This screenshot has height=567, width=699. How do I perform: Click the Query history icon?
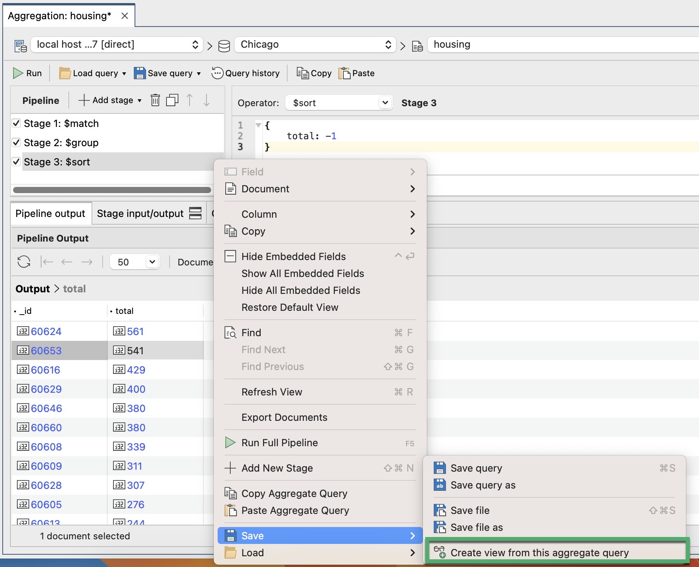click(x=217, y=73)
